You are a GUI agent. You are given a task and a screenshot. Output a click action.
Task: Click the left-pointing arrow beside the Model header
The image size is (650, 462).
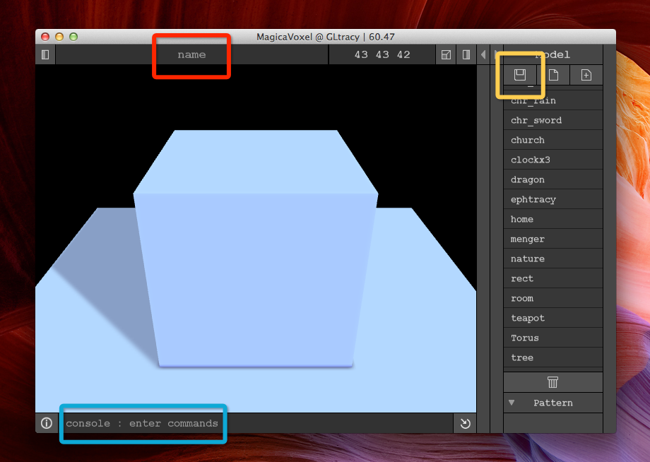click(483, 54)
